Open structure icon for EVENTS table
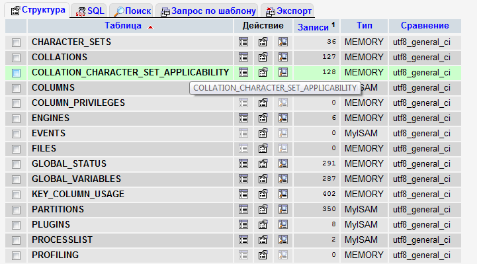 pos(263,133)
